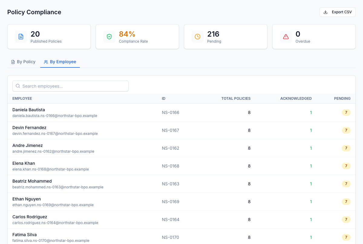Click the 20 published policies value

pyautogui.click(x=35, y=34)
